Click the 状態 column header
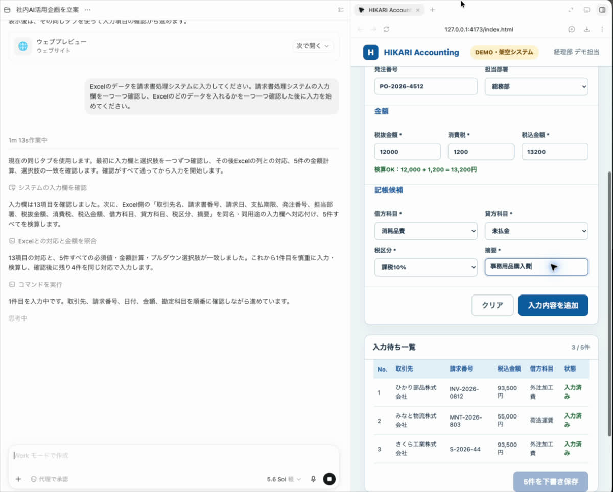Screen dimensions: 613x492 pos(570,368)
